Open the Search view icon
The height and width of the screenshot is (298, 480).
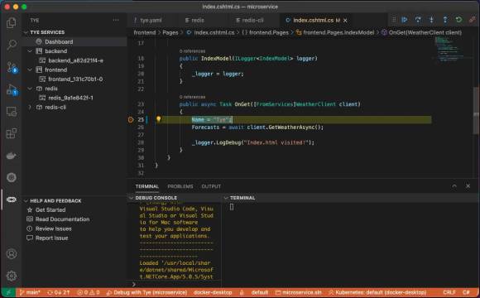12,45
